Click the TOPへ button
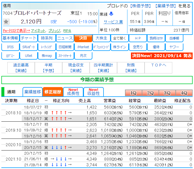 pos(158,68)
